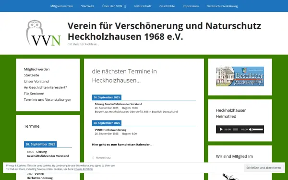Adjust the audio volume slider
The height and width of the screenshot is (180, 288).
coord(258,129)
